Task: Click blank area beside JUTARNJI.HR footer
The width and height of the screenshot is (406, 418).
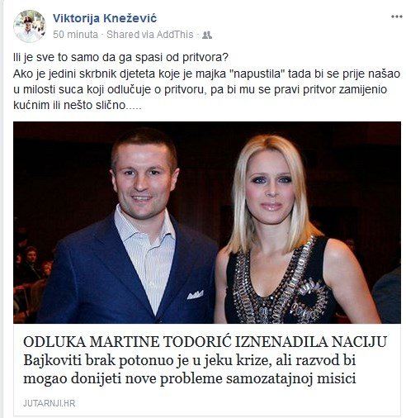Action: (237, 403)
